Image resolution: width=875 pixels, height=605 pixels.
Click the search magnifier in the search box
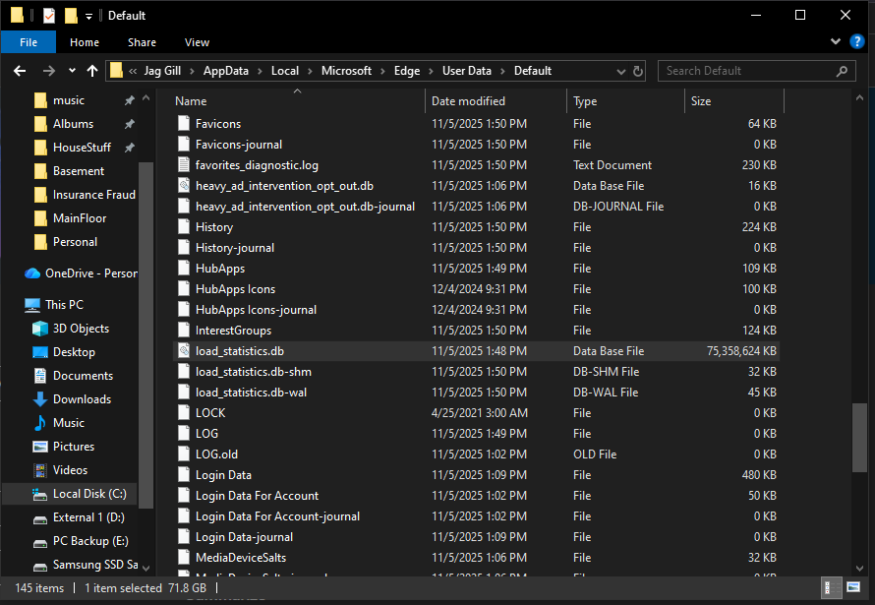[842, 70]
